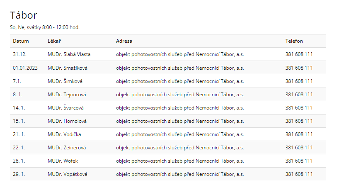Select the MUDr. Homolová row name
Viewport: 339px width, 190px height.
[67, 121]
